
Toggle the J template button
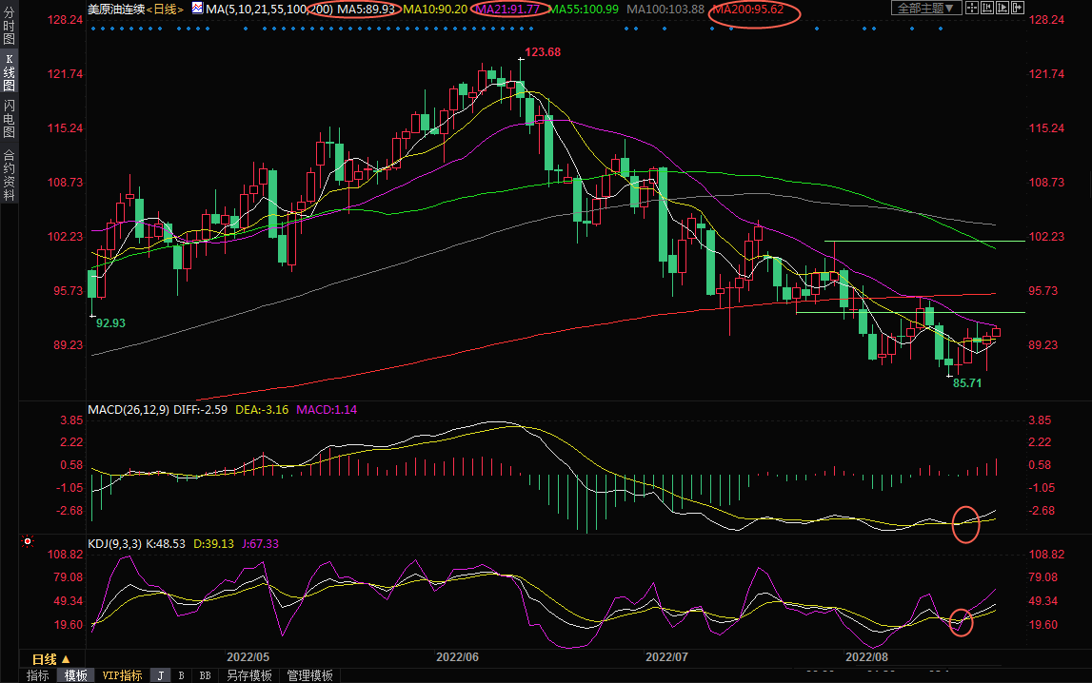coord(160,675)
